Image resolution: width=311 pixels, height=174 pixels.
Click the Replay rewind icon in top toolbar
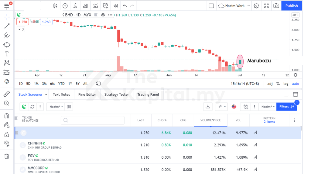115,6
